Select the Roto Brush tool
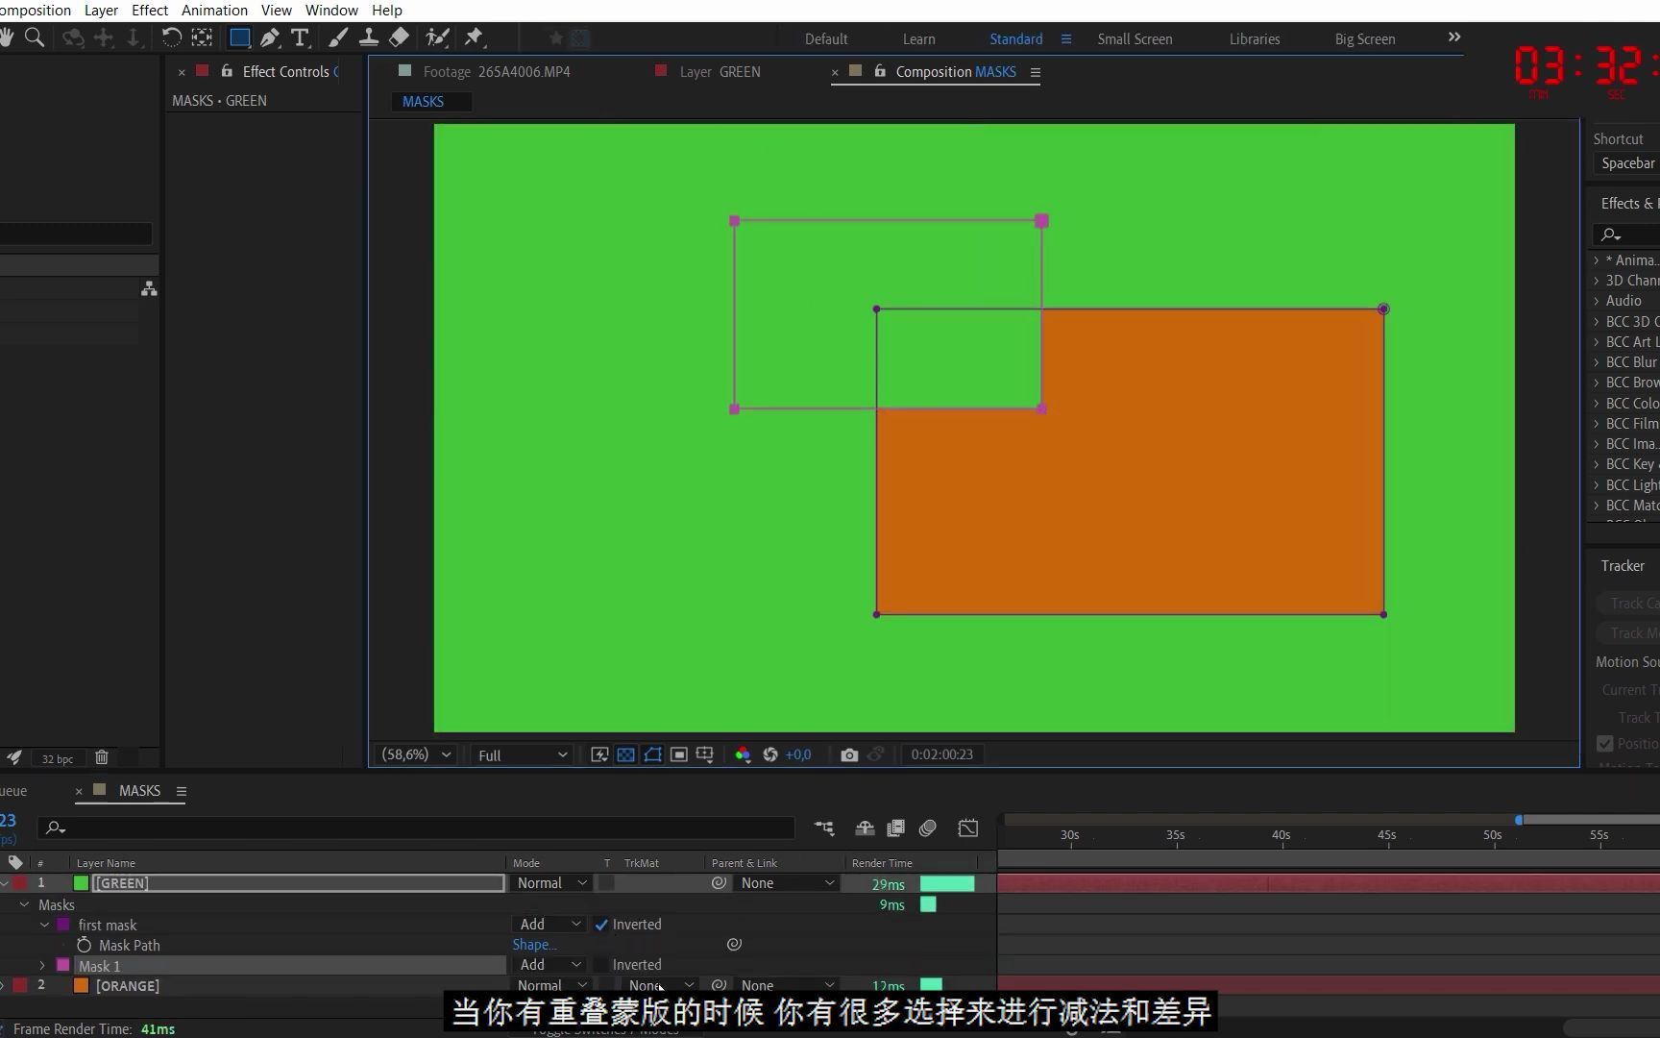Screen dimensions: 1660x1038 click(x=437, y=37)
